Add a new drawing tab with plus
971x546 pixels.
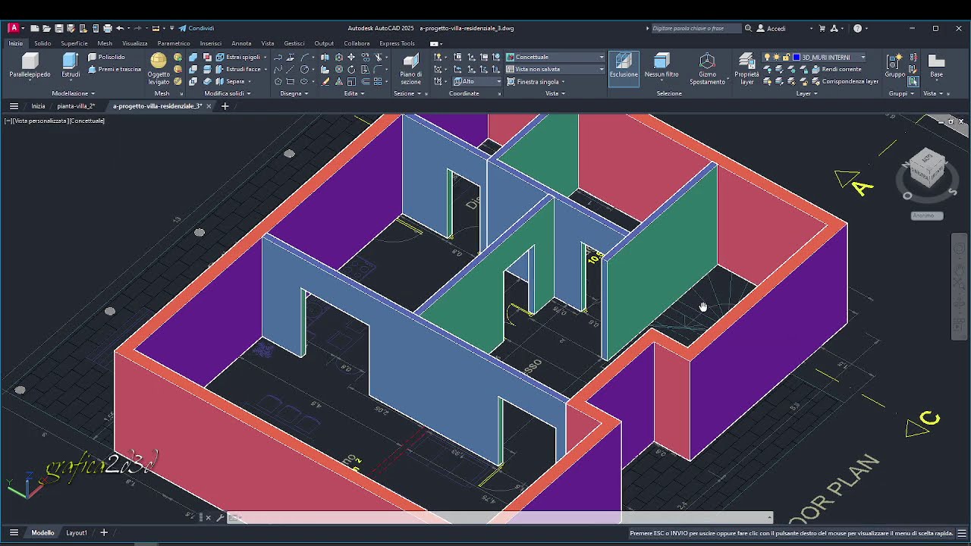[225, 106]
